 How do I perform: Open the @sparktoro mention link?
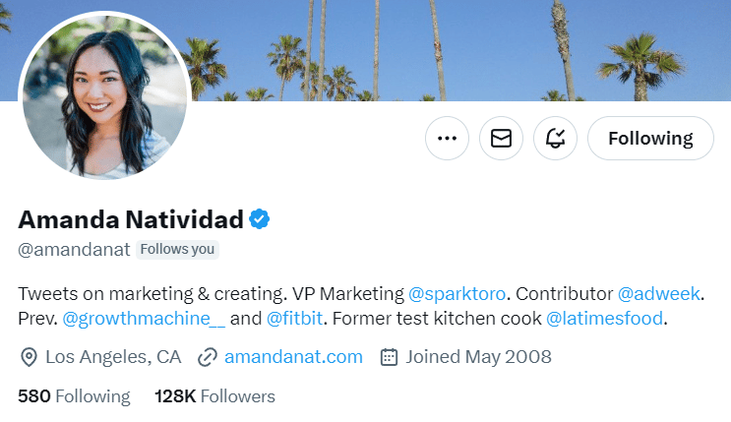[457, 293]
